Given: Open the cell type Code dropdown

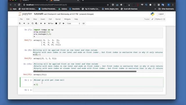Looking at the screenshot, I should coord(73,23).
